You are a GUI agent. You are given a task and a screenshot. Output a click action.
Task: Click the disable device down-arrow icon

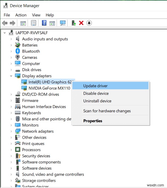89,23
